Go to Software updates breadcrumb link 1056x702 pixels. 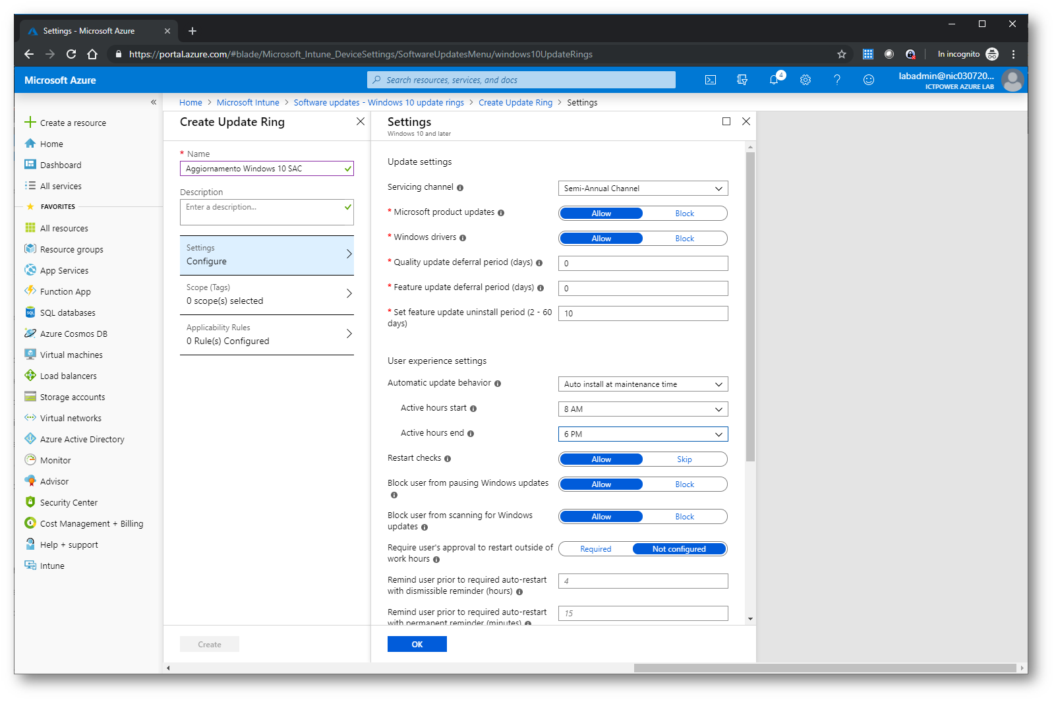coord(378,102)
